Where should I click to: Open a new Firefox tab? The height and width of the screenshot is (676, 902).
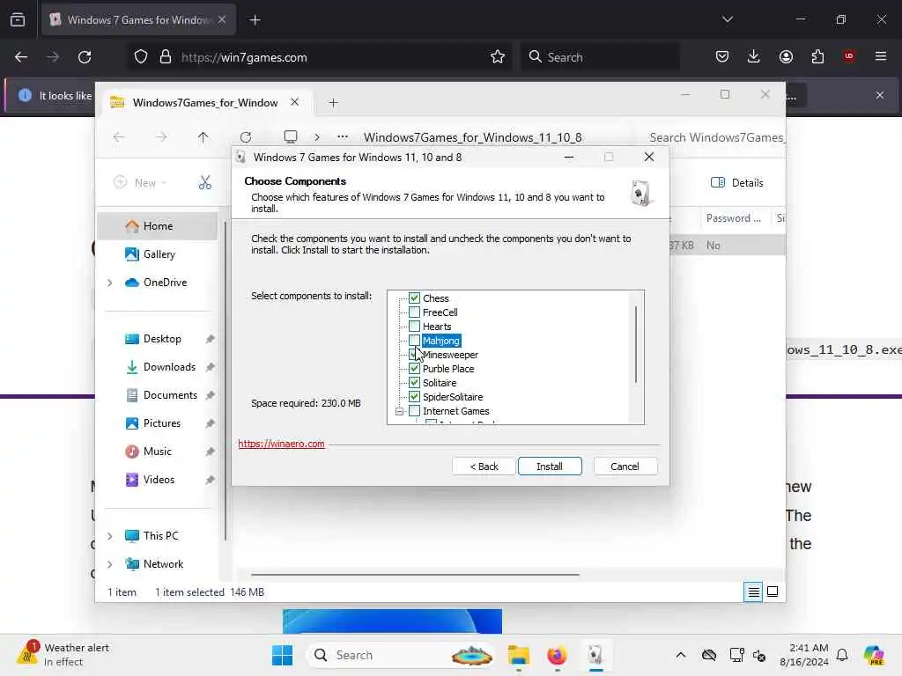[x=255, y=20]
